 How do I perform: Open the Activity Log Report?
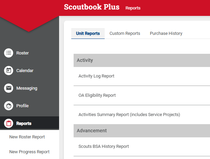tap(96, 76)
